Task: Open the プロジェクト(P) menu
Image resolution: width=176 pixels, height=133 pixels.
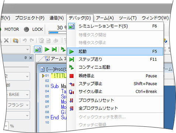Action: click(30, 18)
